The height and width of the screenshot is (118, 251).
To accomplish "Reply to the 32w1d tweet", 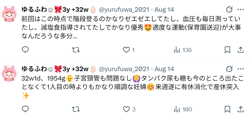I will (25, 109).
